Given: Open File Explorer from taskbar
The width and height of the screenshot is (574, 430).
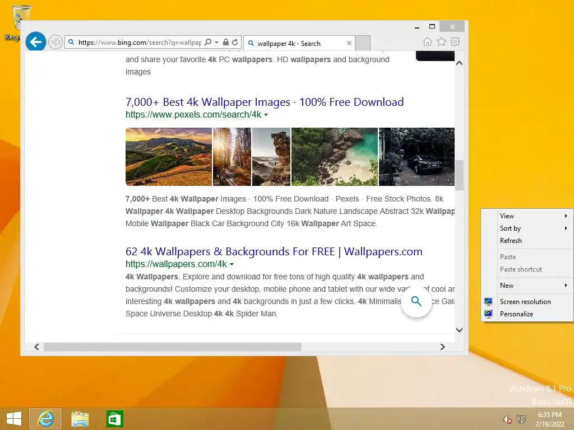Looking at the screenshot, I should 80,419.
